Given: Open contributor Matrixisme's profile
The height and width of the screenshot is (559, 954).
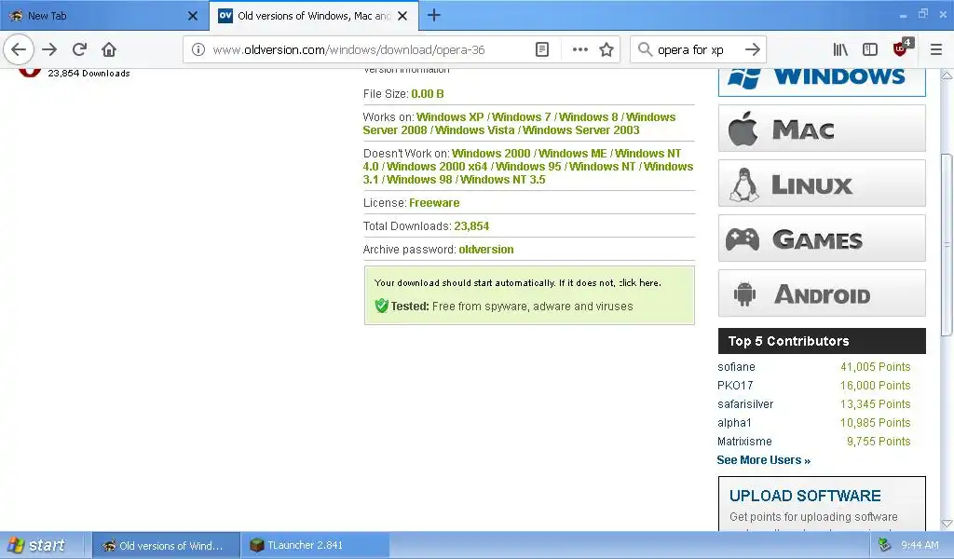Looking at the screenshot, I should 744,442.
